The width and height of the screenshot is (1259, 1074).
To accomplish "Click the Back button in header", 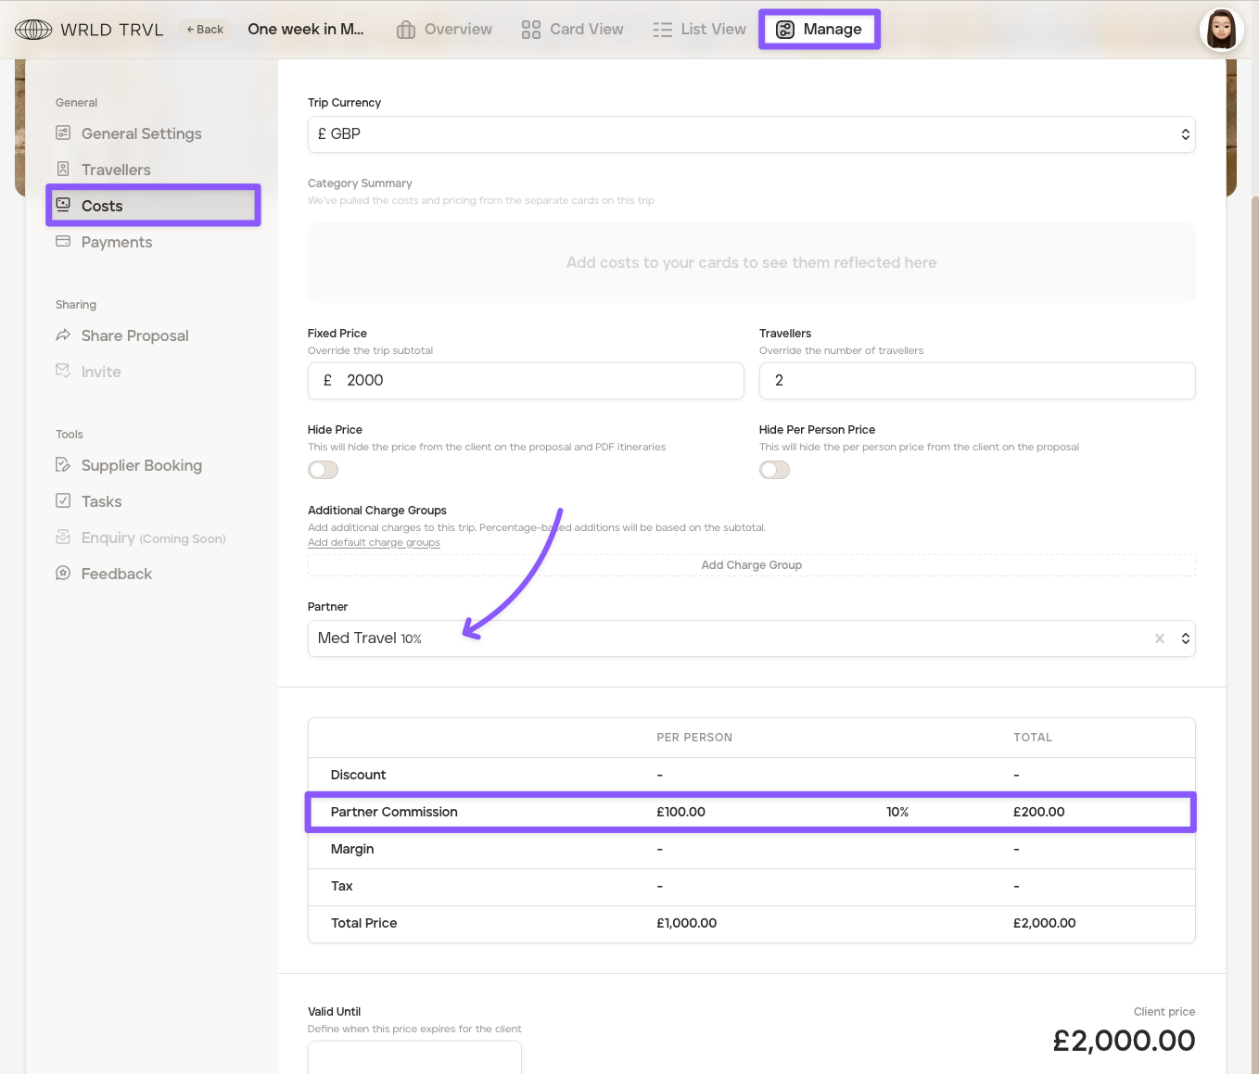I will (x=205, y=30).
